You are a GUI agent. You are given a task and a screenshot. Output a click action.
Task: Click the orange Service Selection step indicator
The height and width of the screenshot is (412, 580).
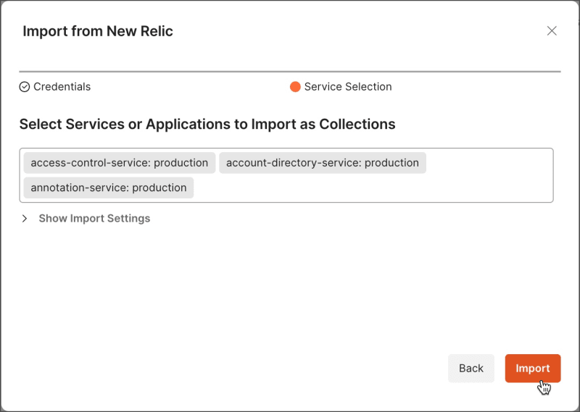[x=295, y=87]
